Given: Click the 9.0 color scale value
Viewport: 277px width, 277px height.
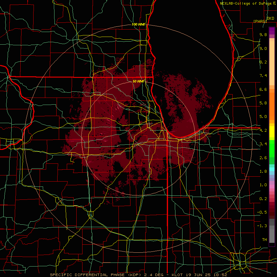Looking at the screenshot, I should point(263,48).
